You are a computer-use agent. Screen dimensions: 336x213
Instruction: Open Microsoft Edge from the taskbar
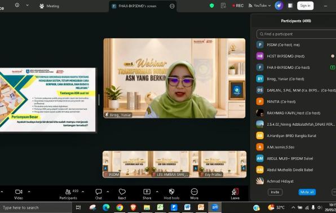106,207
